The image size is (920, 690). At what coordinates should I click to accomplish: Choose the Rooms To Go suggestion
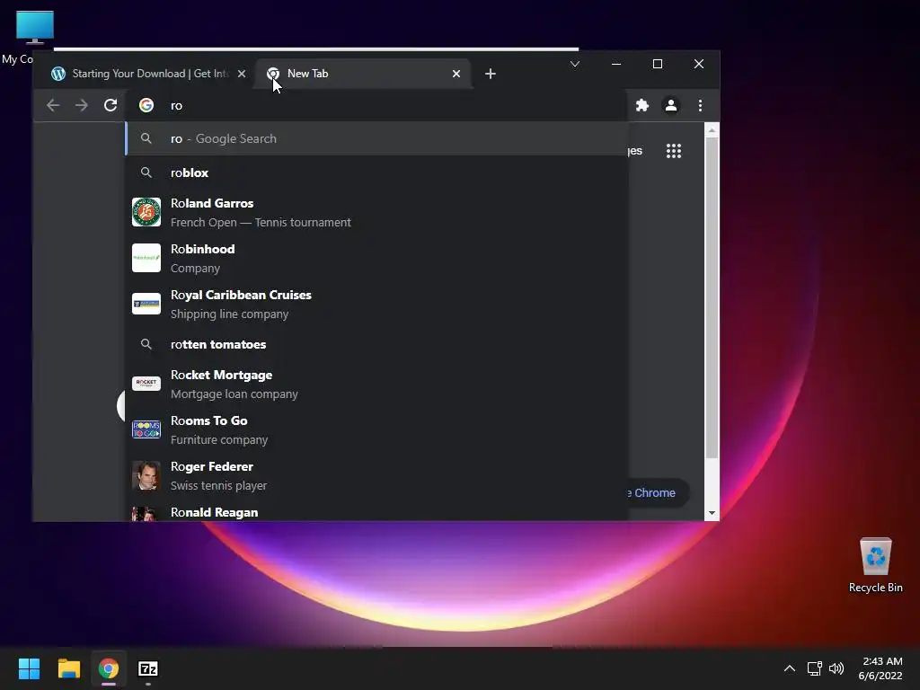tap(376, 429)
